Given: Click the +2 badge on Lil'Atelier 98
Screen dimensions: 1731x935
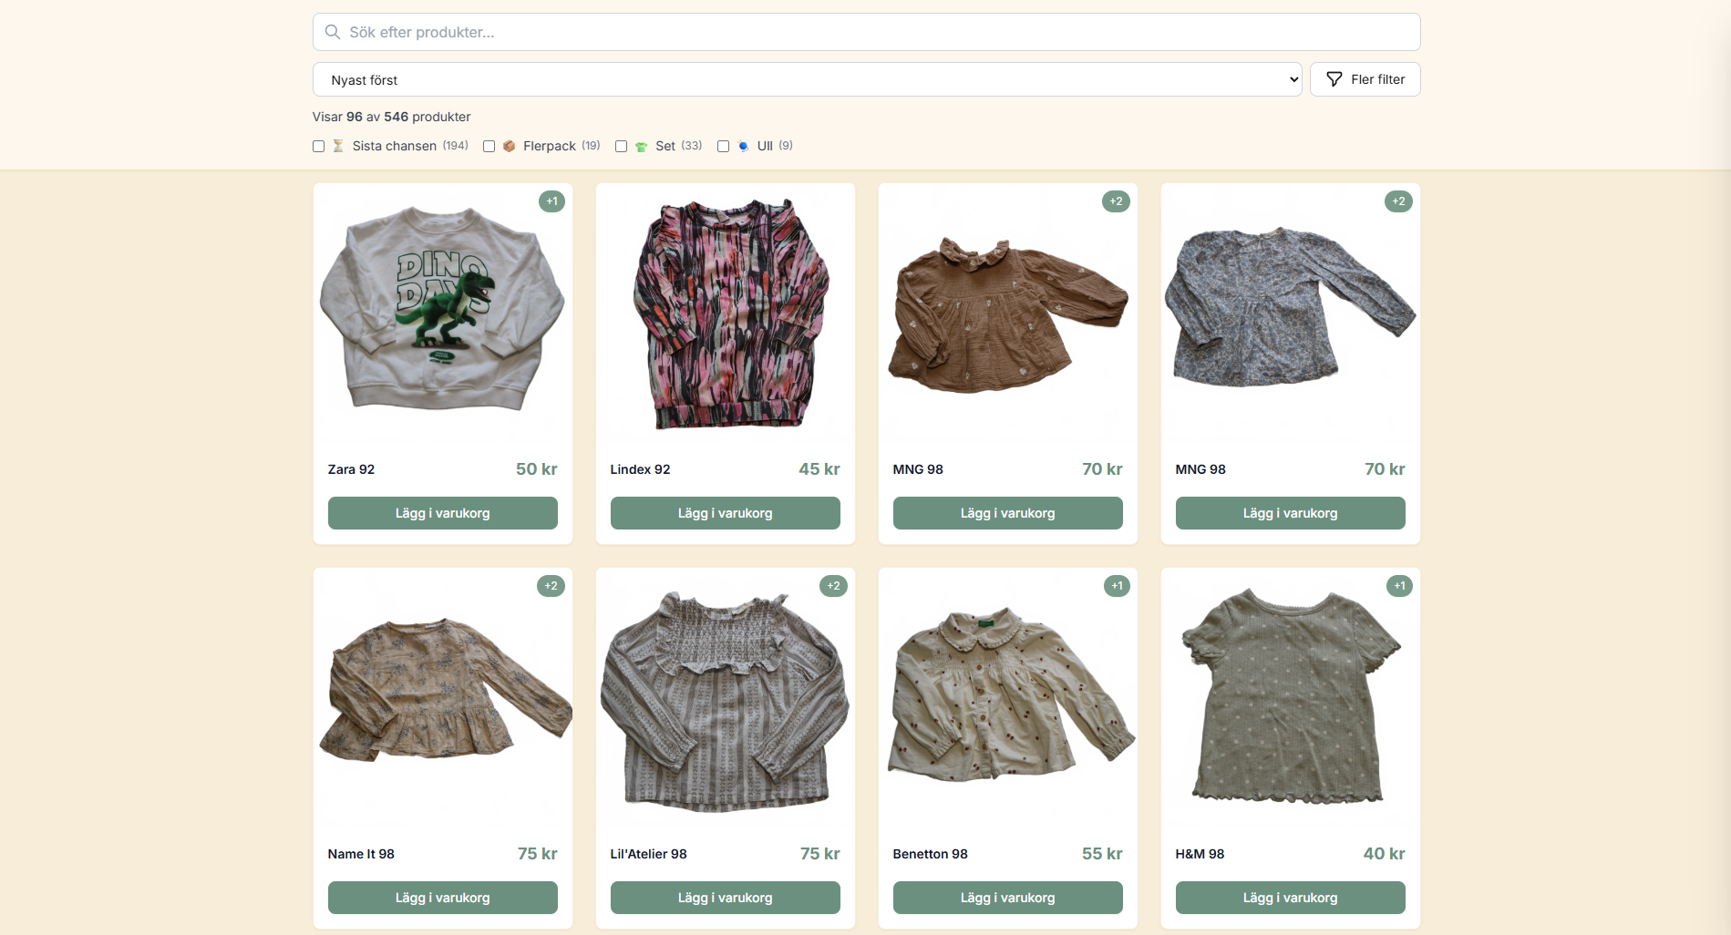Looking at the screenshot, I should [833, 586].
